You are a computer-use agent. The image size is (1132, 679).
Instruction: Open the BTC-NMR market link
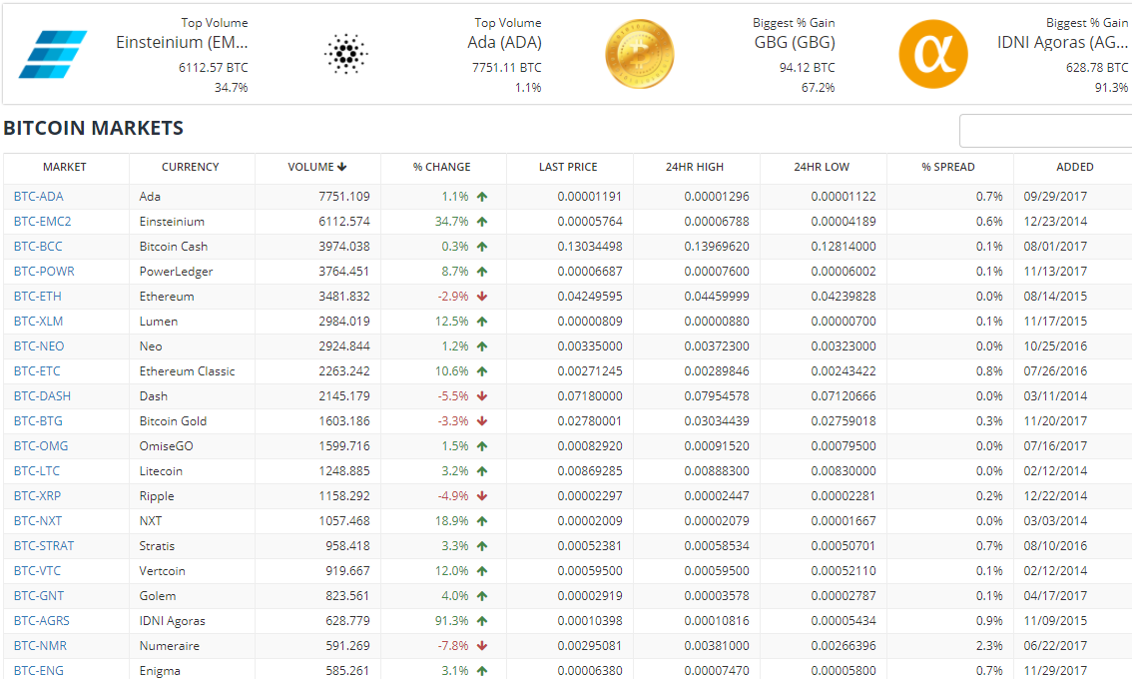[x=40, y=646]
